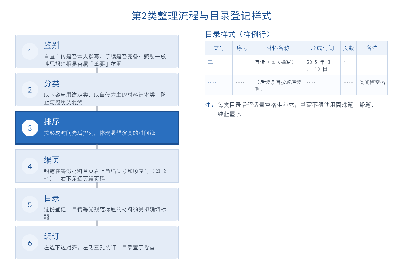The image size is (403, 271).
Task: Click the white number 3 circle badge
Action: (x=30, y=128)
